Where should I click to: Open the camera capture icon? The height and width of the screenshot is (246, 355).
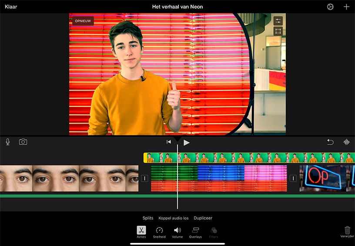tap(23, 142)
